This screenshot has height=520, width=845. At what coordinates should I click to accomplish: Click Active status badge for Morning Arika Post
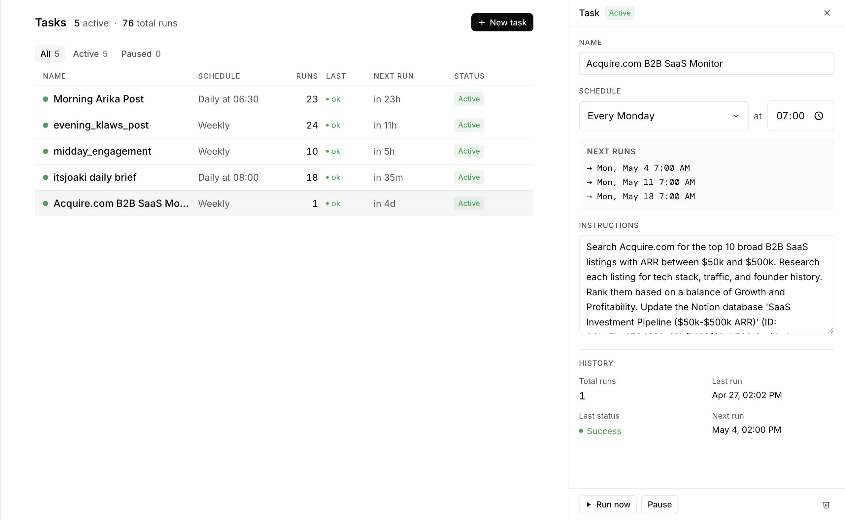[468, 99]
